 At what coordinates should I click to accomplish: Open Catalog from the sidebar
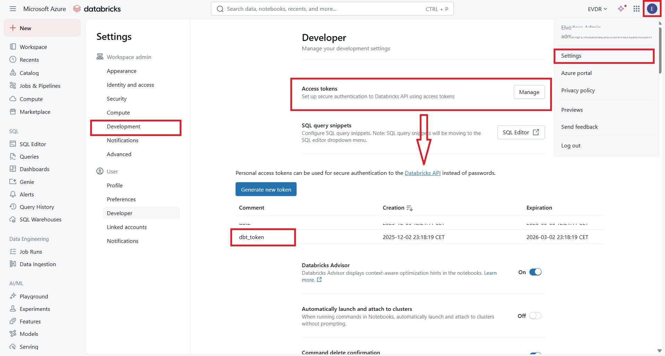pos(29,73)
